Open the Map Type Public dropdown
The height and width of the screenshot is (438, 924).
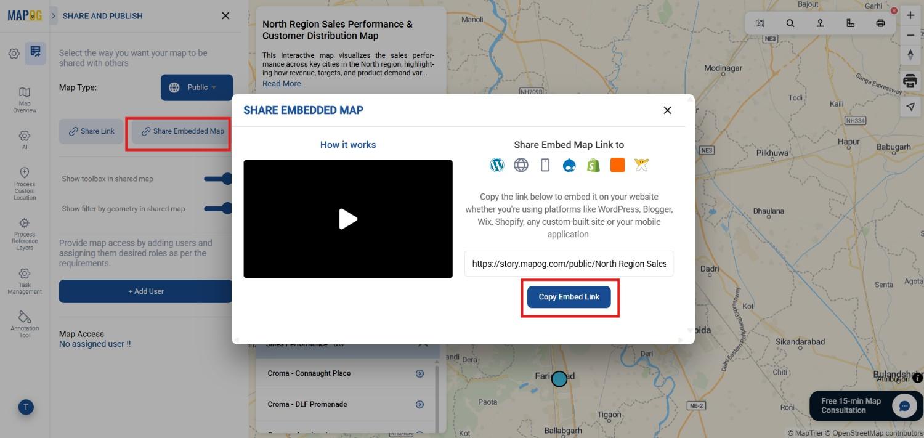coord(197,87)
